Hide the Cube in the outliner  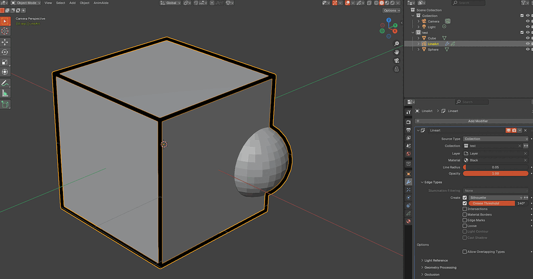(528, 38)
